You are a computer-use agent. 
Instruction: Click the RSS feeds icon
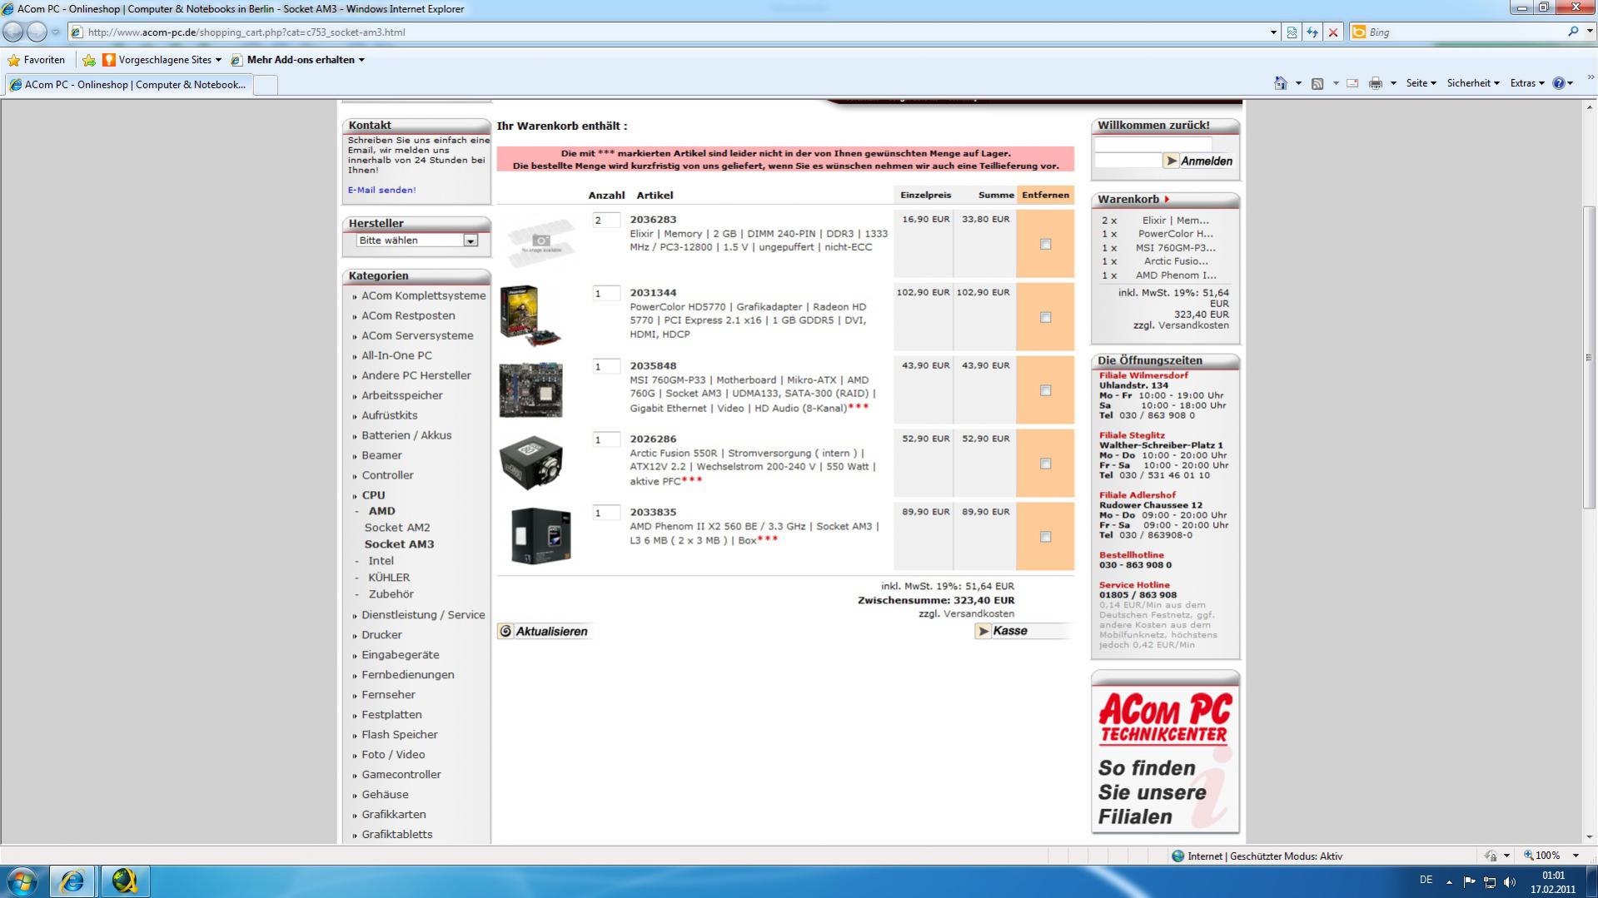pyautogui.click(x=1317, y=83)
